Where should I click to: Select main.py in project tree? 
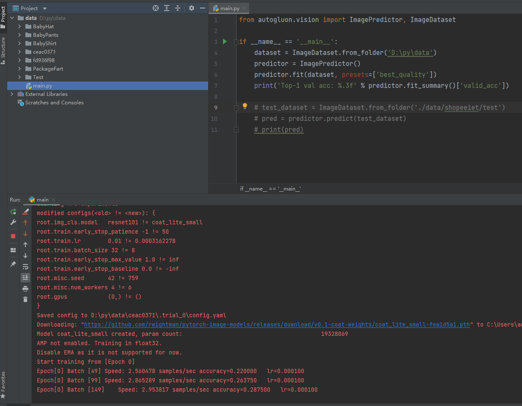click(x=42, y=86)
